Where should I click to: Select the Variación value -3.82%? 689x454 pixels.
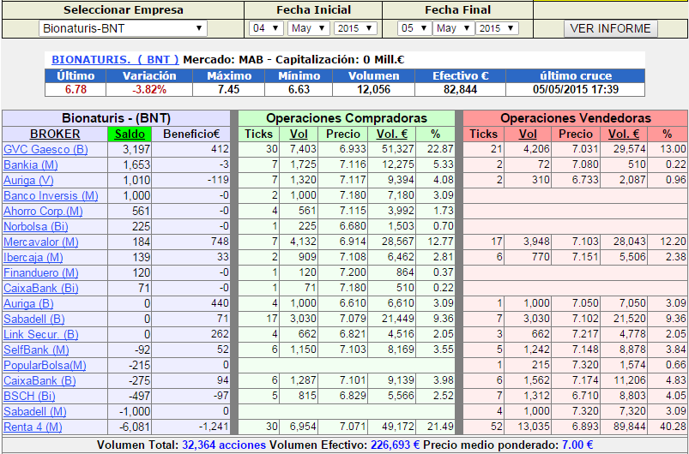[149, 89]
